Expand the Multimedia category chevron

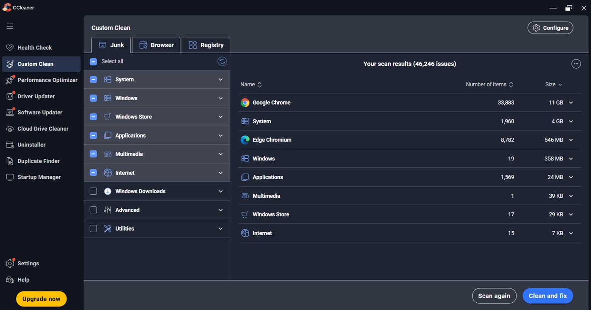click(221, 154)
